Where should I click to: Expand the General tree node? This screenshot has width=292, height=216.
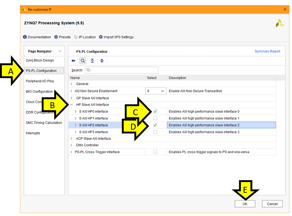click(71, 84)
